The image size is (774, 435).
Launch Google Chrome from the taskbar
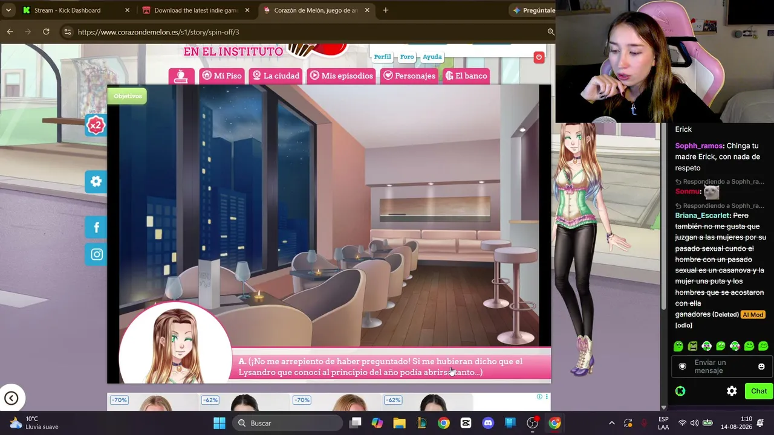(x=444, y=423)
